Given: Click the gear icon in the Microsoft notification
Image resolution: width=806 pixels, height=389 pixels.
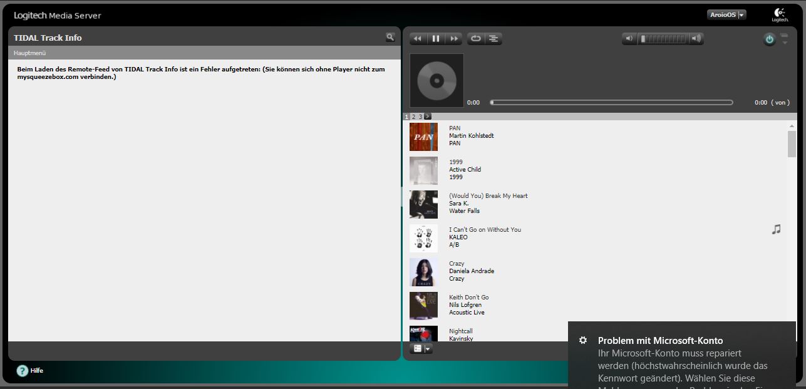Looking at the screenshot, I should coord(583,341).
